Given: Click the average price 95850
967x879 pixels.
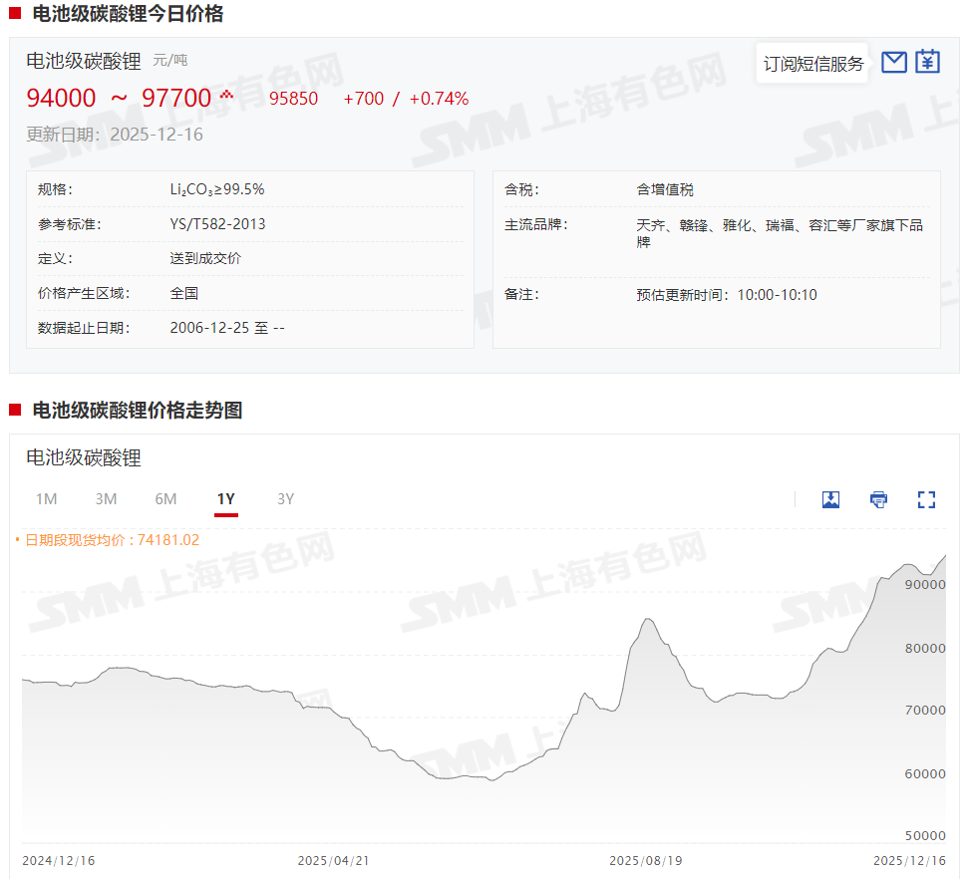Looking at the screenshot, I should click(x=293, y=99).
